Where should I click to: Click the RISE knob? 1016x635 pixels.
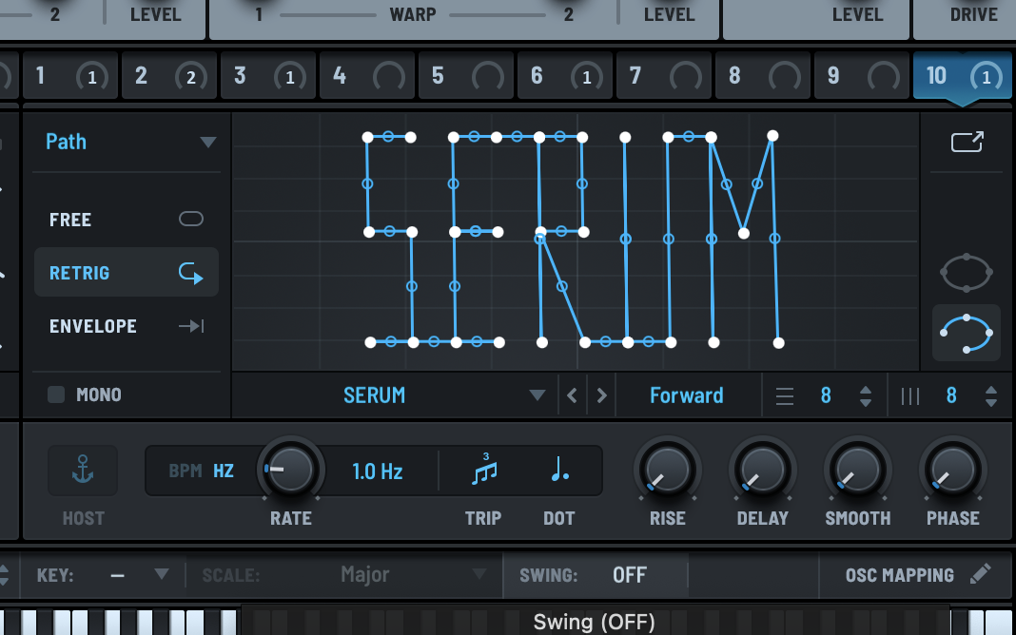click(x=668, y=470)
